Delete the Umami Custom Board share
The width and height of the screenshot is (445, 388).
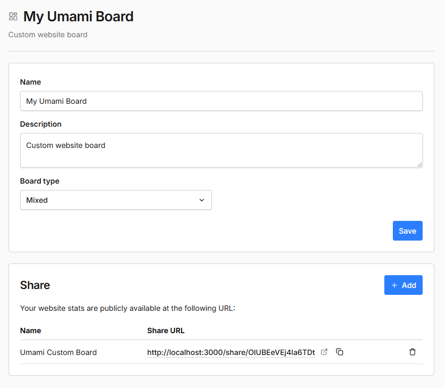[x=413, y=352]
